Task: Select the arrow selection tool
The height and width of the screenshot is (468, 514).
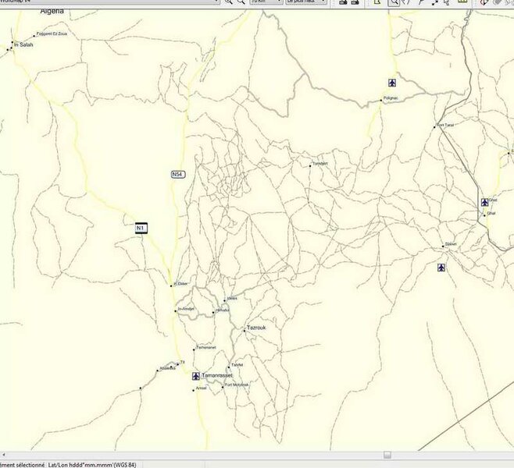Action: click(446, 2)
